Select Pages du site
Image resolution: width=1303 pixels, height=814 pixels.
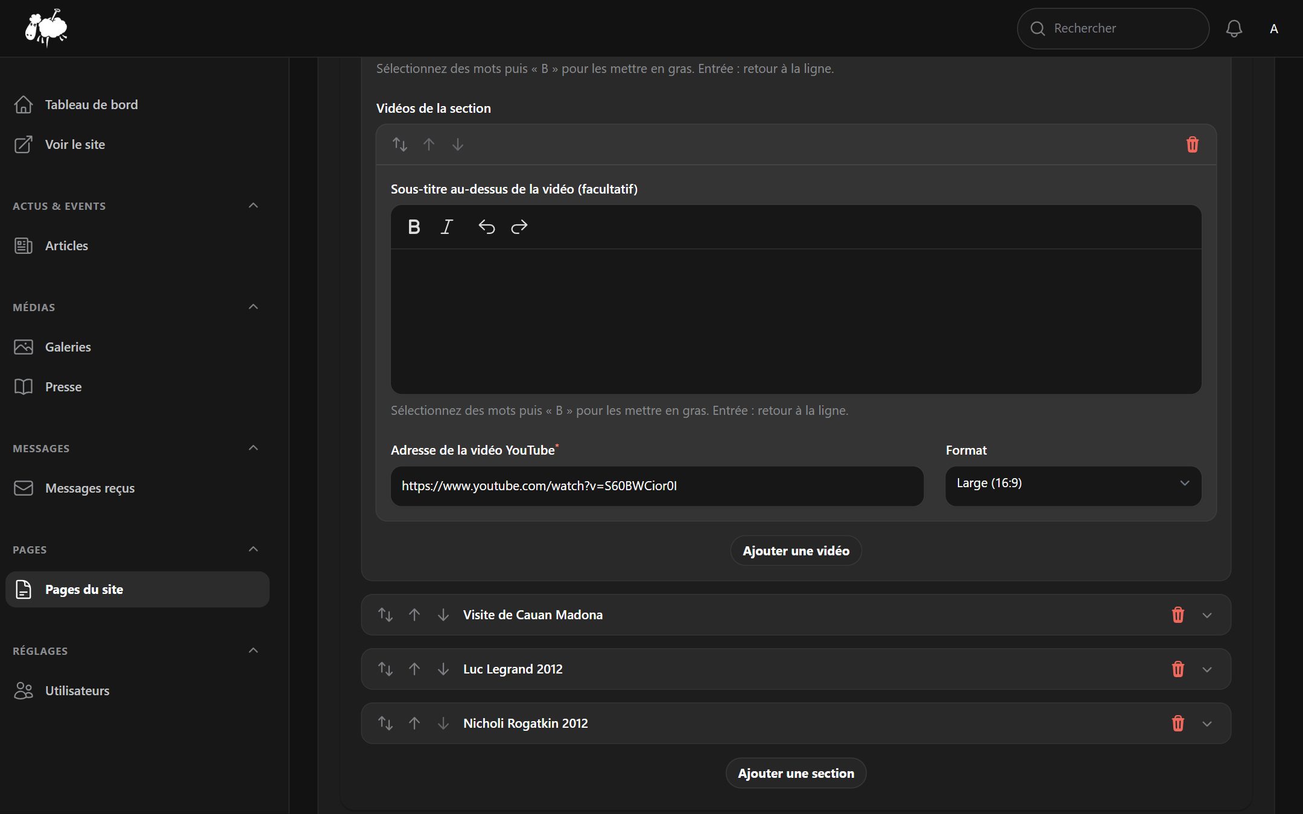point(138,589)
